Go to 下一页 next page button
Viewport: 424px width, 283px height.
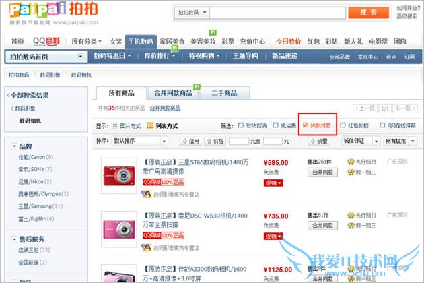click(x=404, y=108)
